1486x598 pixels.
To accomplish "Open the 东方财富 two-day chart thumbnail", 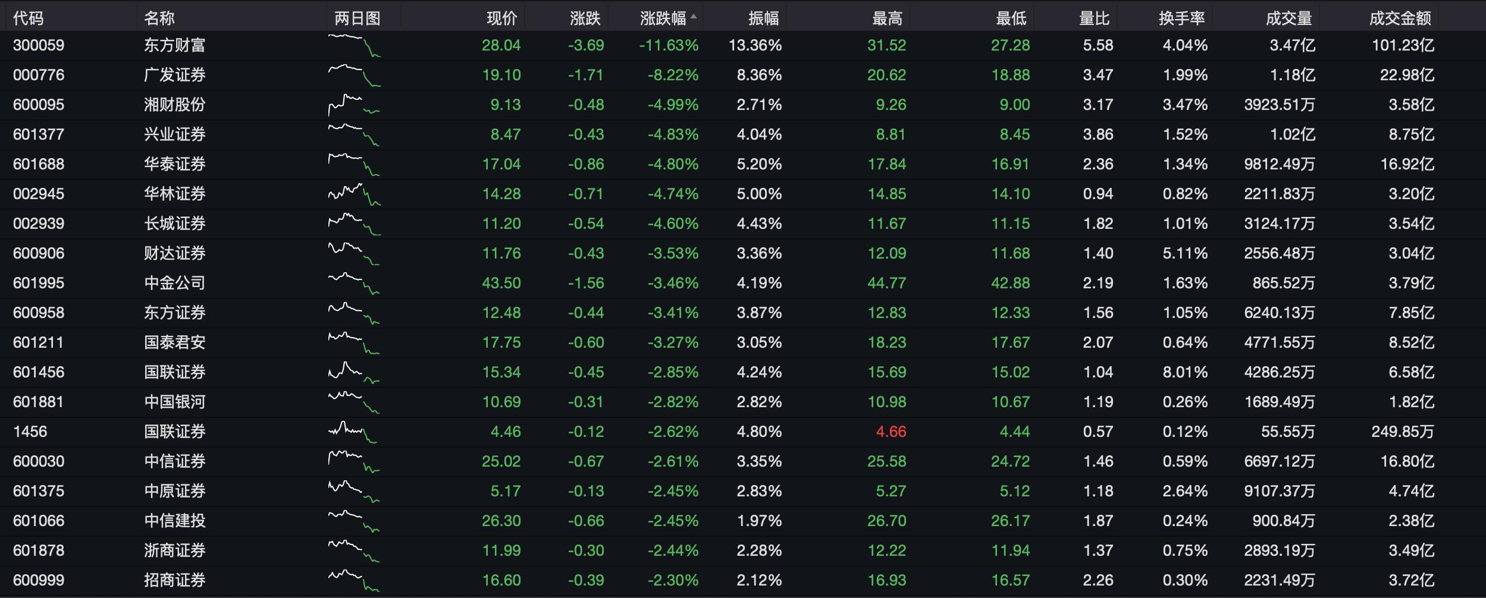I will coord(354,46).
